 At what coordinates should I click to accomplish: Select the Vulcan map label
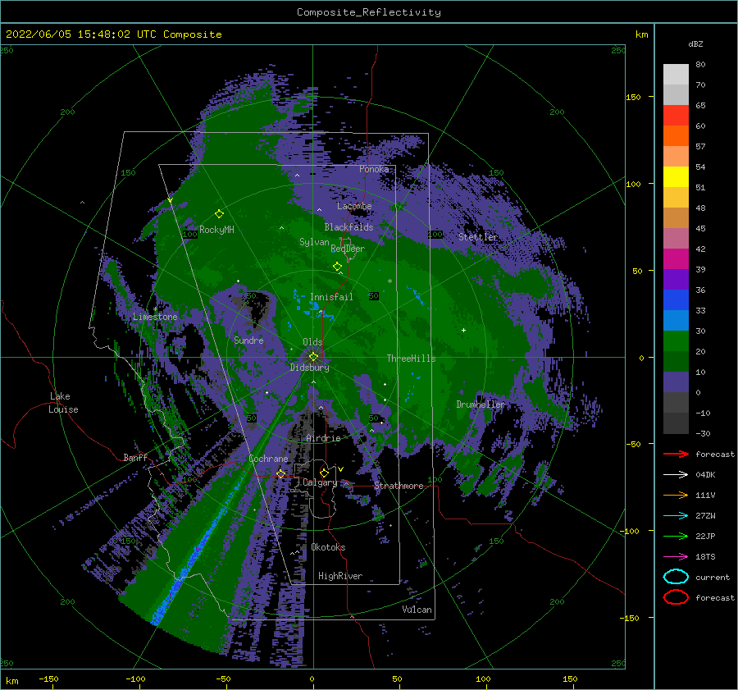point(417,610)
